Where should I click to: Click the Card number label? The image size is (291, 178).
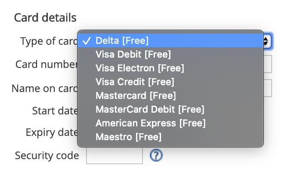click(46, 64)
